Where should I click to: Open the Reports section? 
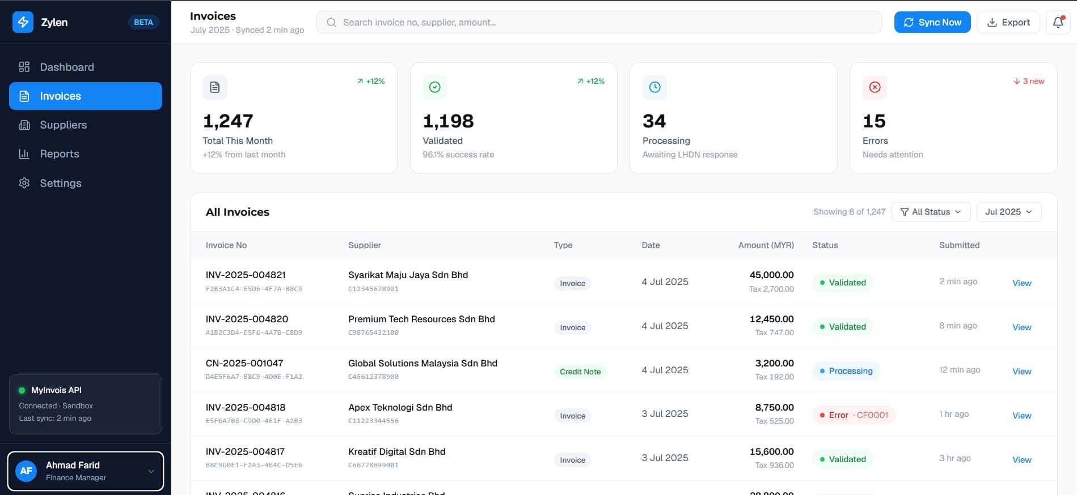click(86, 153)
